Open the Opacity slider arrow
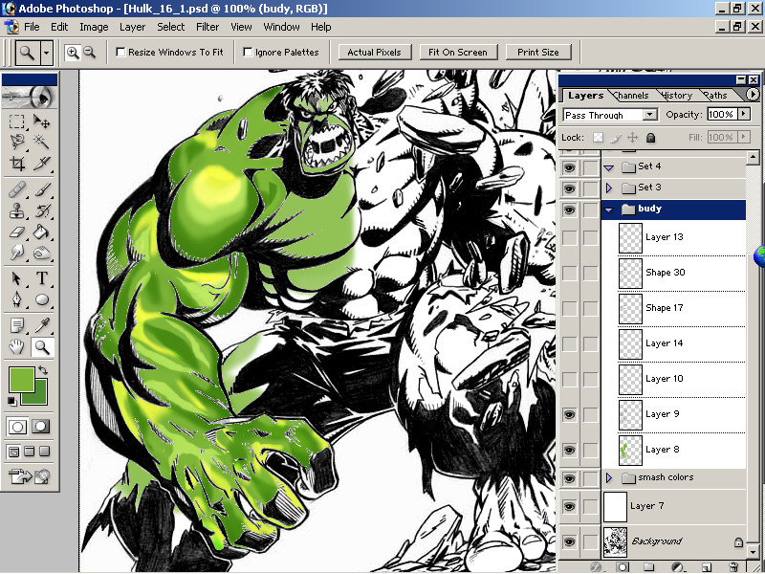The width and height of the screenshot is (765, 574). tap(744, 114)
